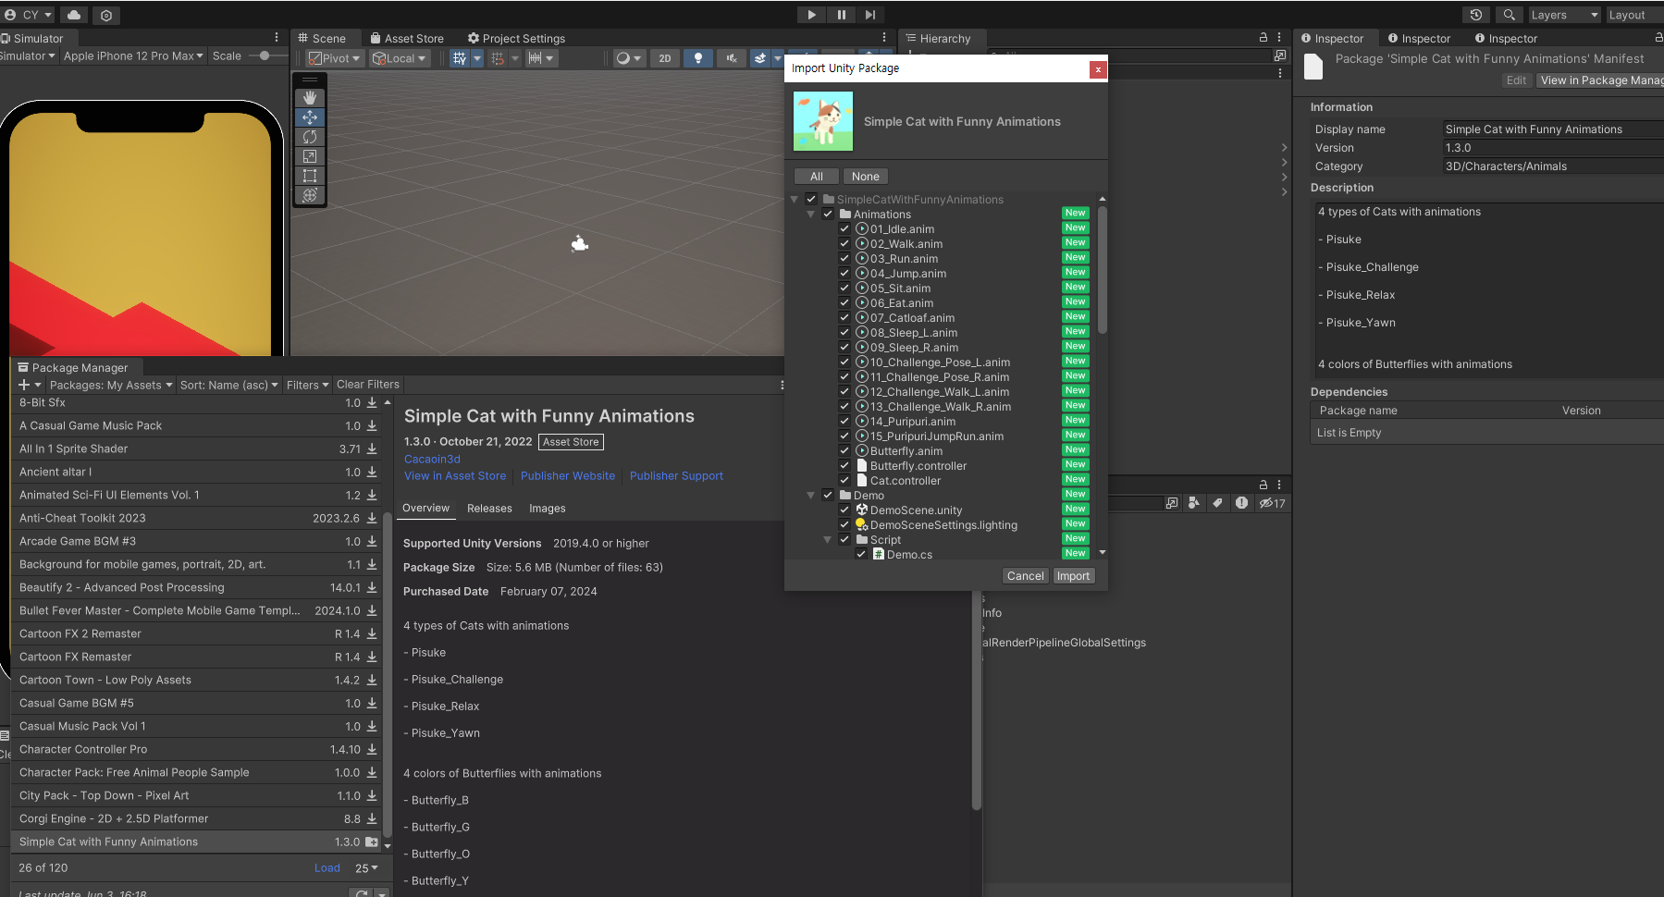Viewport: 1664px width, 897px height.
Task: Adjust the Simulator Scale slider
Action: pos(265,56)
